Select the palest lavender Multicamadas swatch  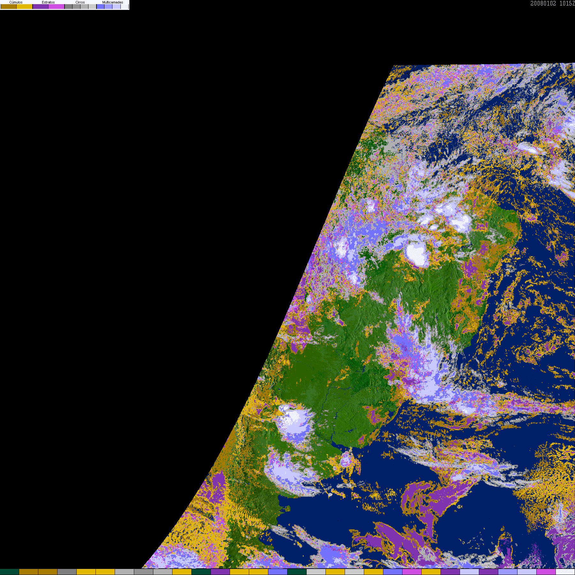(116, 6)
